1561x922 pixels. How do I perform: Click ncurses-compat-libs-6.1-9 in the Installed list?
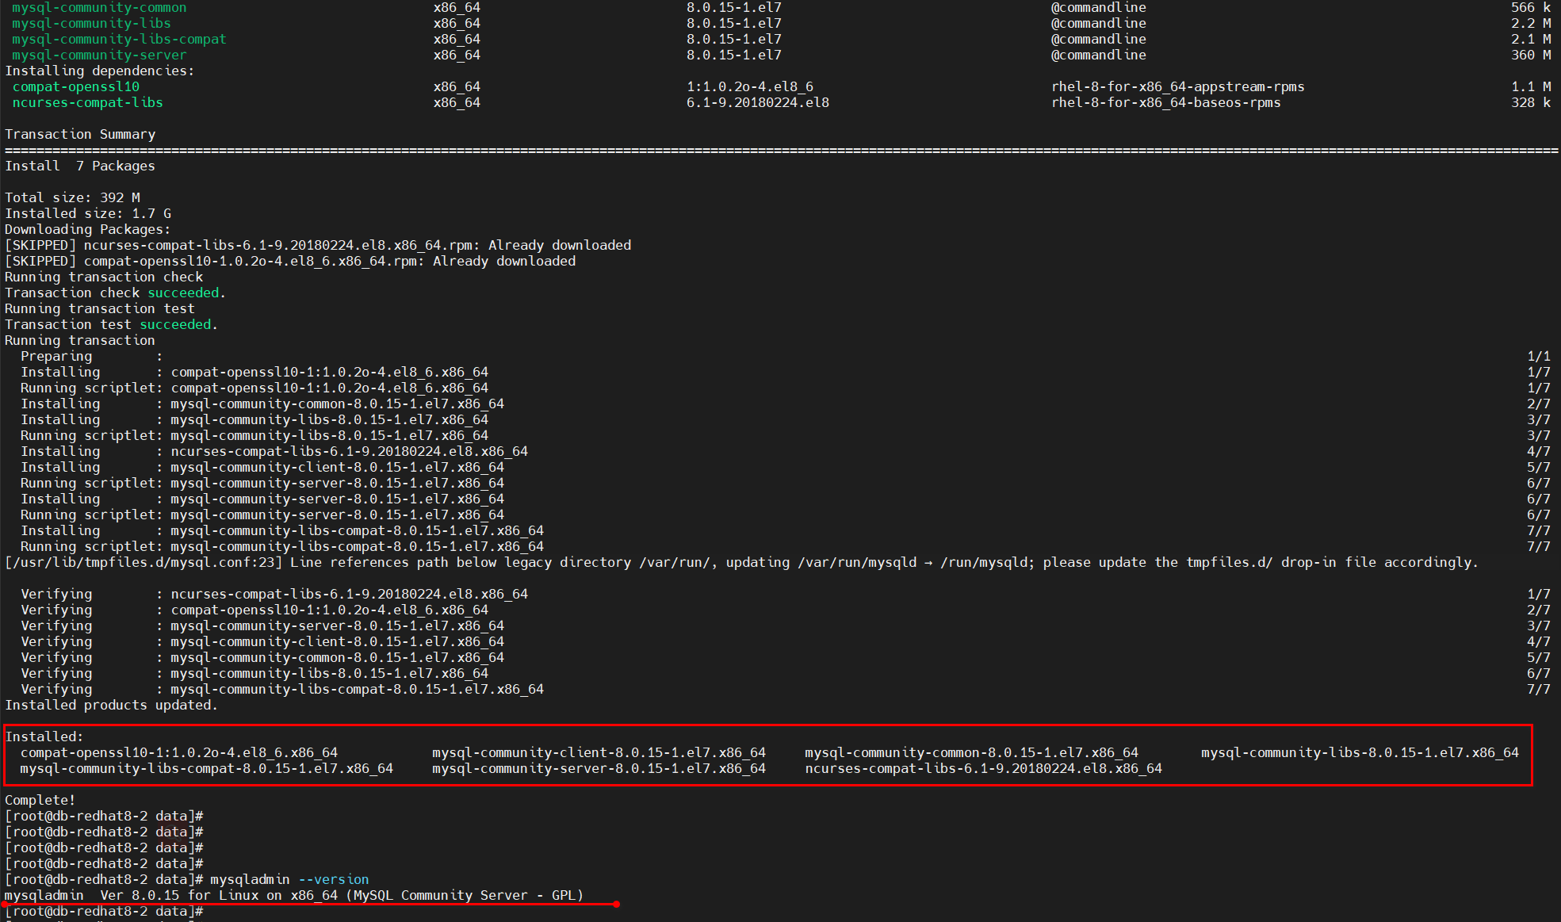[983, 768]
